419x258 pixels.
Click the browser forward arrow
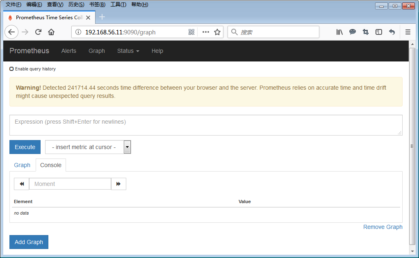pyautogui.click(x=25, y=32)
